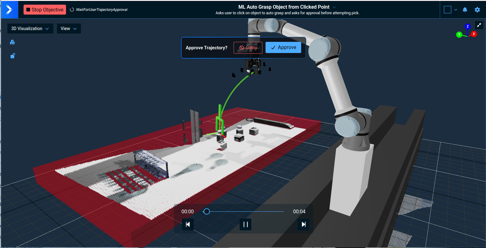Viewport: 486px width, 248px height.
Task: Expand the ML Auto Grasp objective title dropdown
Action: point(334,7)
